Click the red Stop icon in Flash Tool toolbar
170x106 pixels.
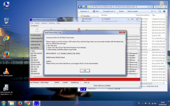coord(79,29)
